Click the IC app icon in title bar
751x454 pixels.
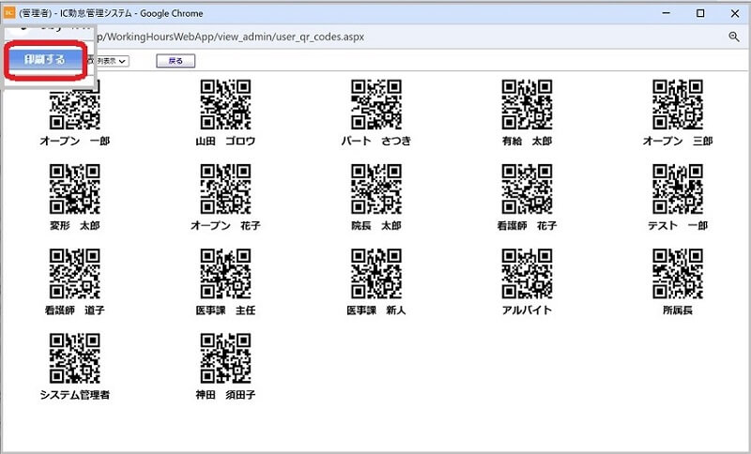tap(9, 13)
